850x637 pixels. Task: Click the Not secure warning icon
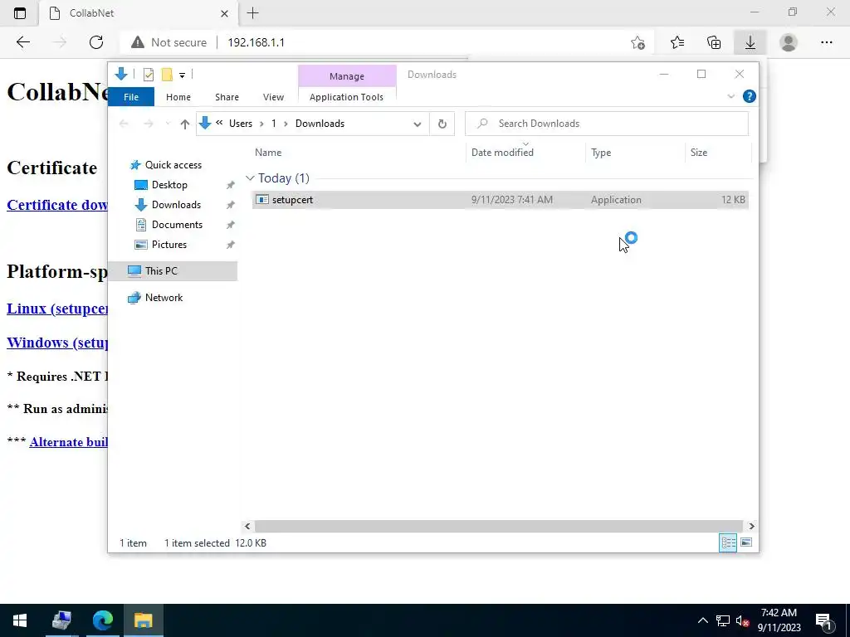pyautogui.click(x=138, y=42)
